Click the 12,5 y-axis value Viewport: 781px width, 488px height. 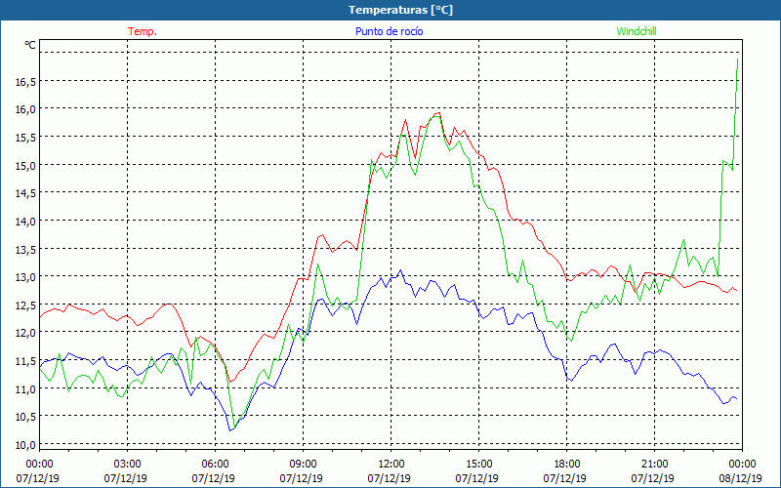point(25,305)
